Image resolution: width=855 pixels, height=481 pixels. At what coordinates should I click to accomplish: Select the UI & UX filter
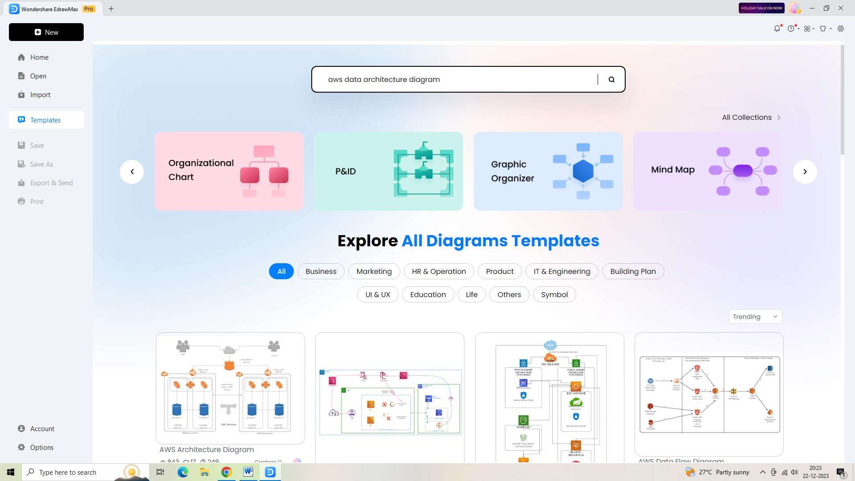(x=378, y=294)
